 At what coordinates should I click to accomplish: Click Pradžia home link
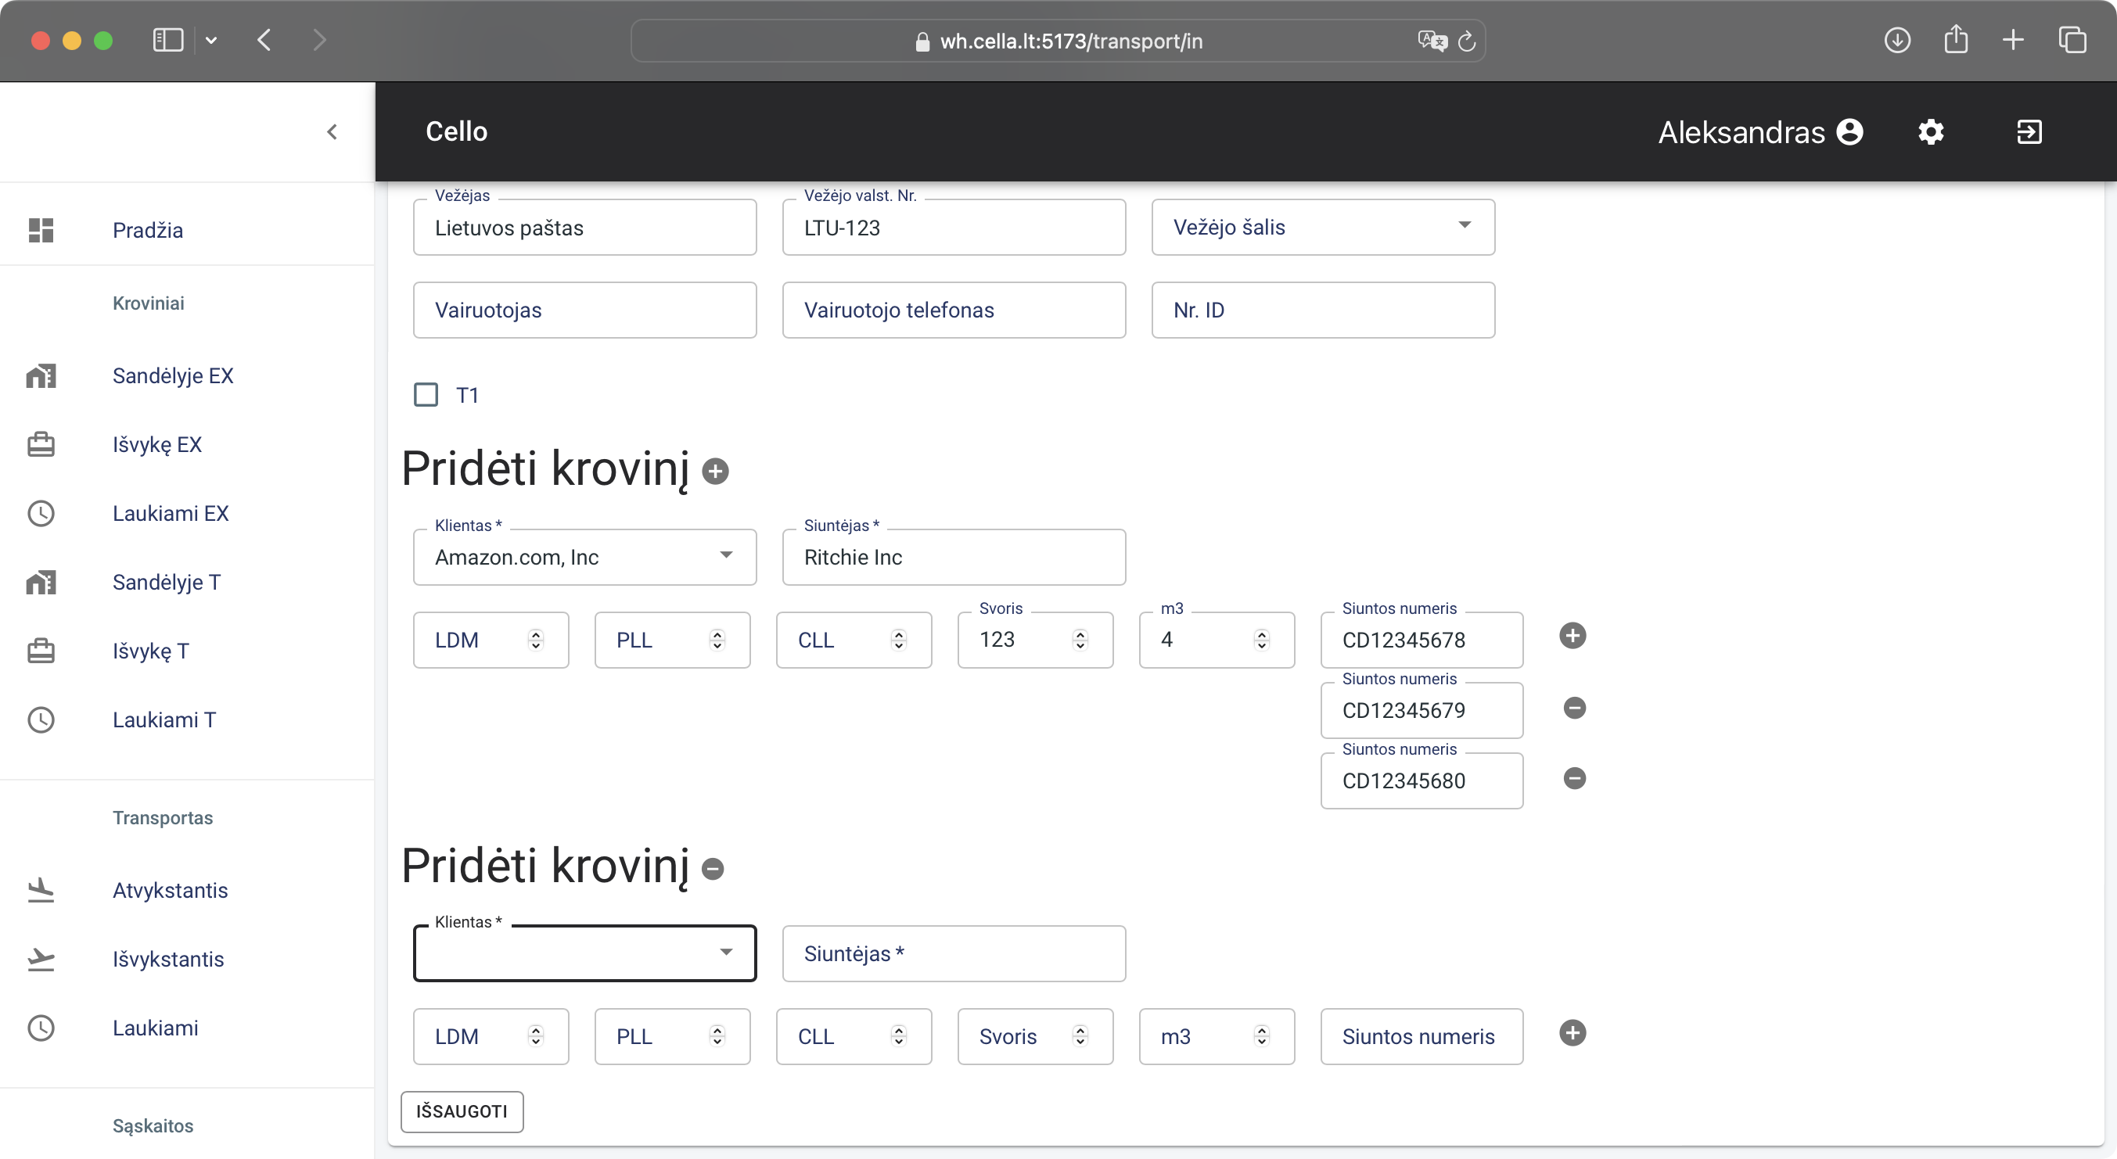(x=148, y=230)
